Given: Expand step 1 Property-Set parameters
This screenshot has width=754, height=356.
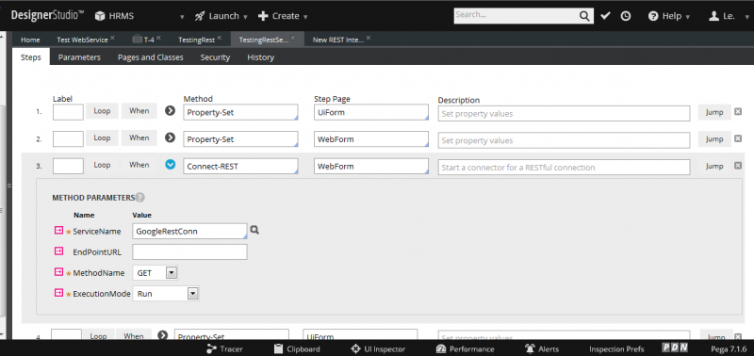Looking at the screenshot, I should coord(170,111).
